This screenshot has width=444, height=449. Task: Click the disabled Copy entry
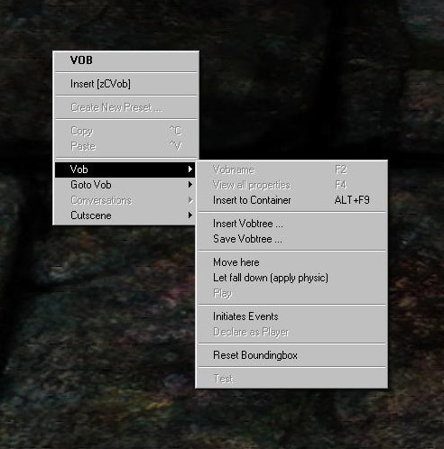point(125,131)
